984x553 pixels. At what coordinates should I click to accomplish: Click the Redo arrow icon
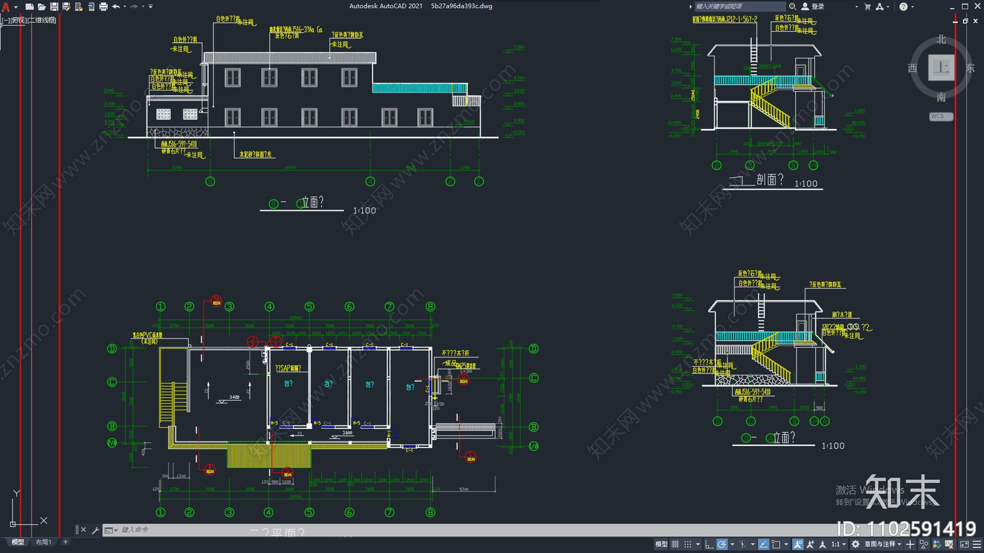coord(134,7)
